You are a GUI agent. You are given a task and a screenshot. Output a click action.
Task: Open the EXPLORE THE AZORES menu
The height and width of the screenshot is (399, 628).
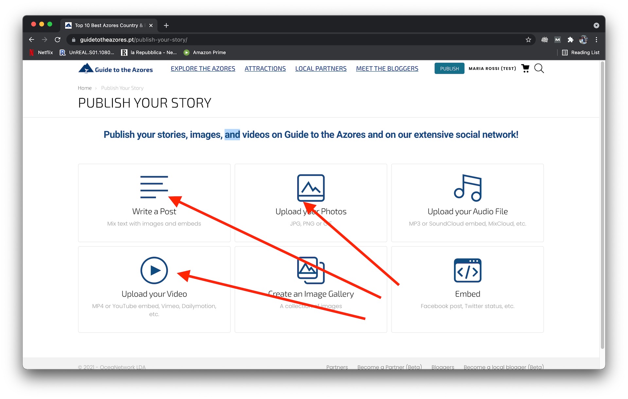pyautogui.click(x=203, y=68)
